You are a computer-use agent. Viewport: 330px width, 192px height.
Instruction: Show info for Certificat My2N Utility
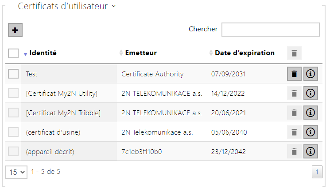pos(311,93)
